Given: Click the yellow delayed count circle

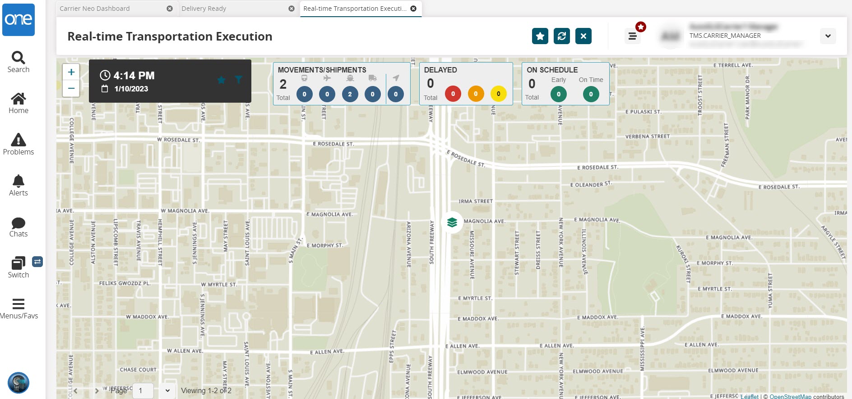Looking at the screenshot, I should [499, 94].
